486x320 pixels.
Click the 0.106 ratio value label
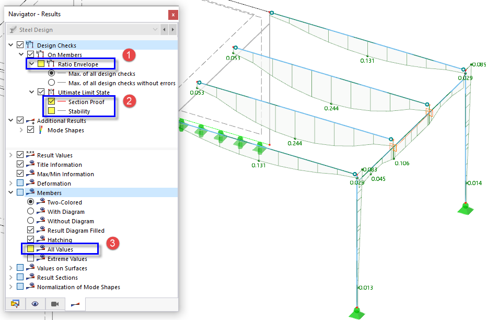tap(402, 163)
